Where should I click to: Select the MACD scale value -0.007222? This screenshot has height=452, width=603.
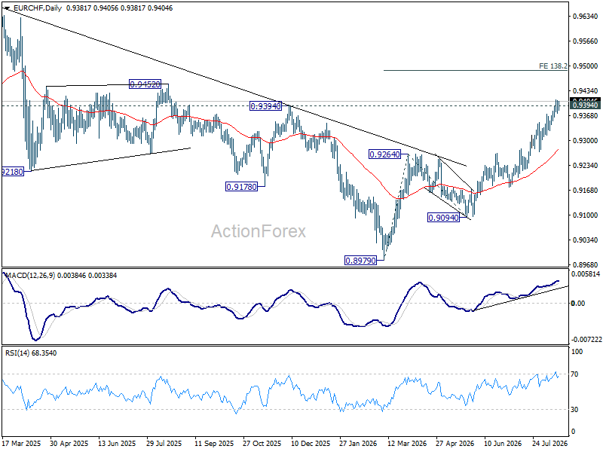click(x=586, y=340)
